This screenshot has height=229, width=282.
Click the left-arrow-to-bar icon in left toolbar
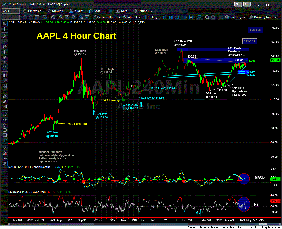[4, 158]
